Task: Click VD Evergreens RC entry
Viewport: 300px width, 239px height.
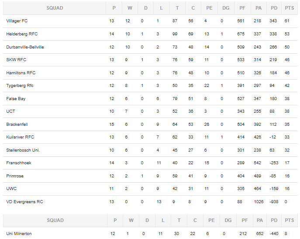Action: 24,202
